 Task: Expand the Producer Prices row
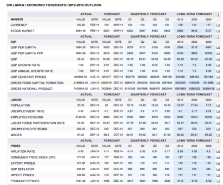(x=218, y=181)
